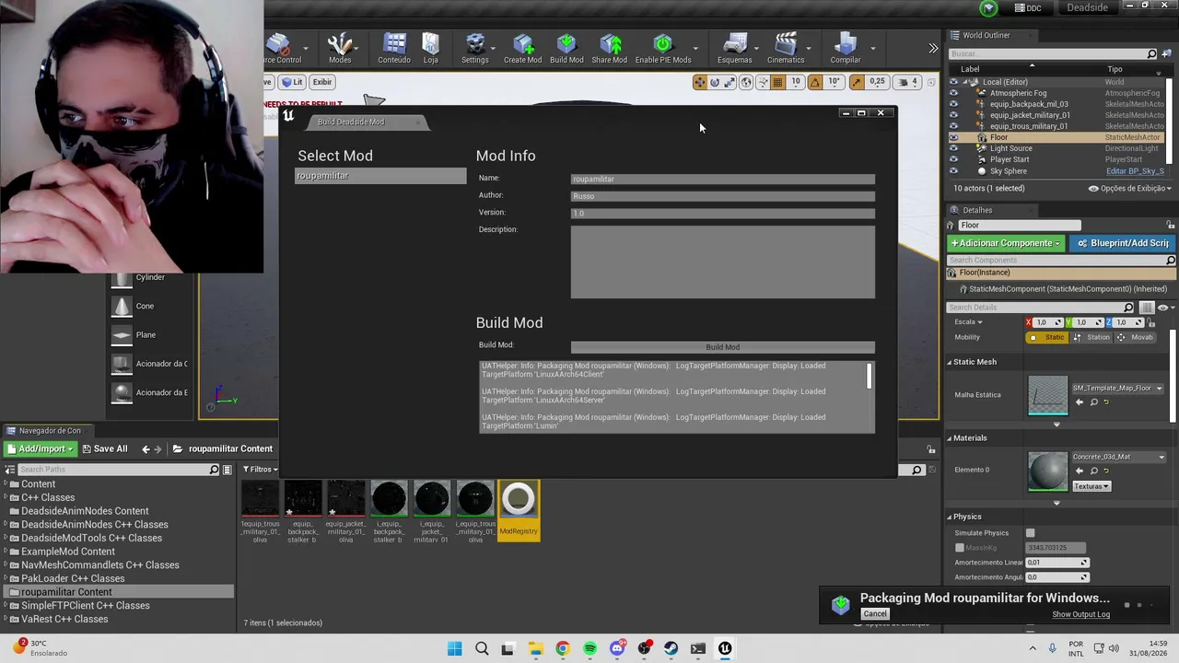Open Windows Search in the taskbar

[482, 648]
